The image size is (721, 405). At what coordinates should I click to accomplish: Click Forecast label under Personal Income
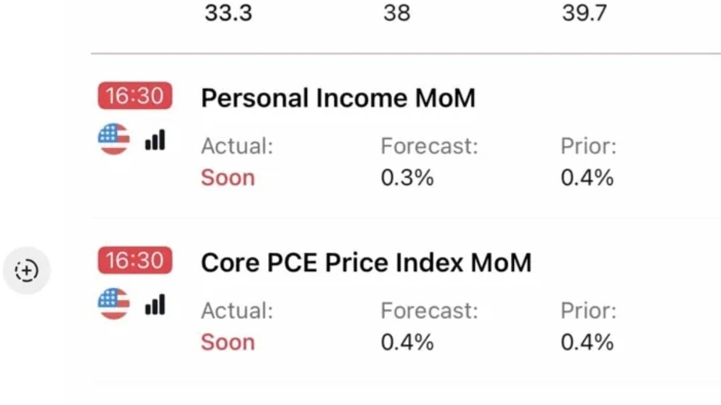point(429,147)
